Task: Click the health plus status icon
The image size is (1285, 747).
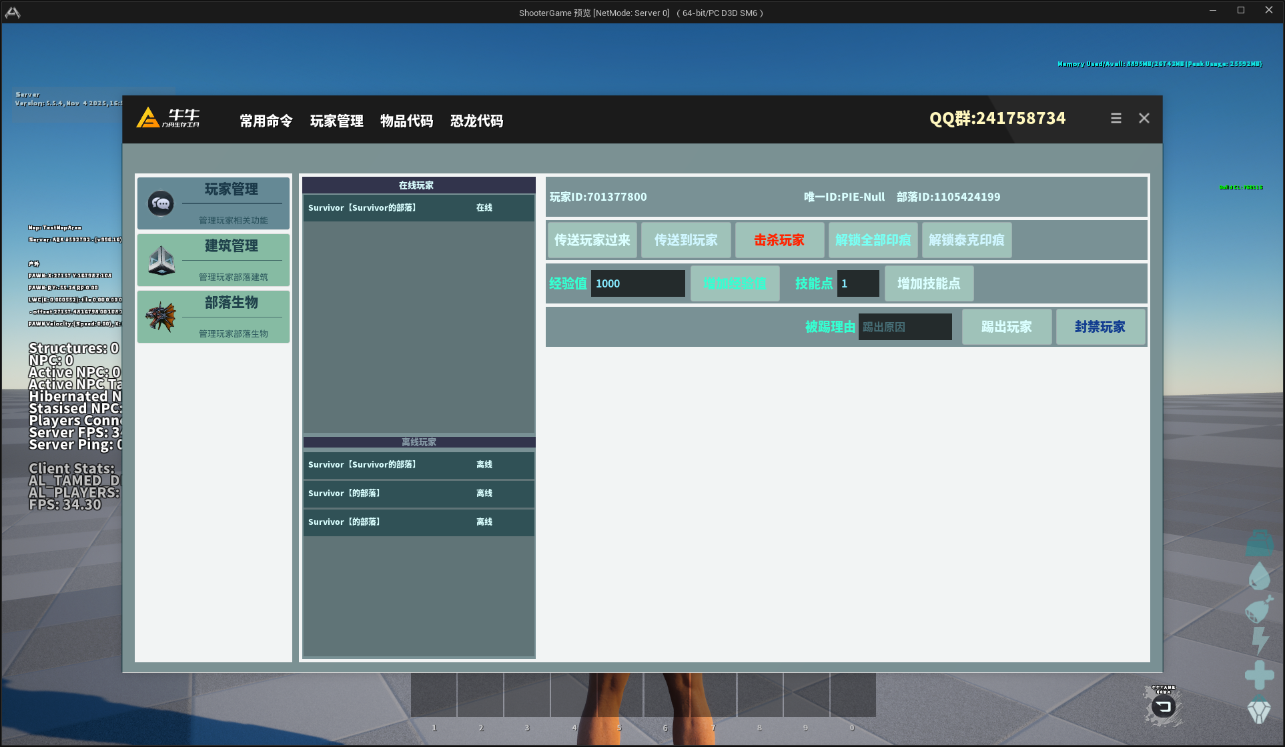Action: (1259, 675)
